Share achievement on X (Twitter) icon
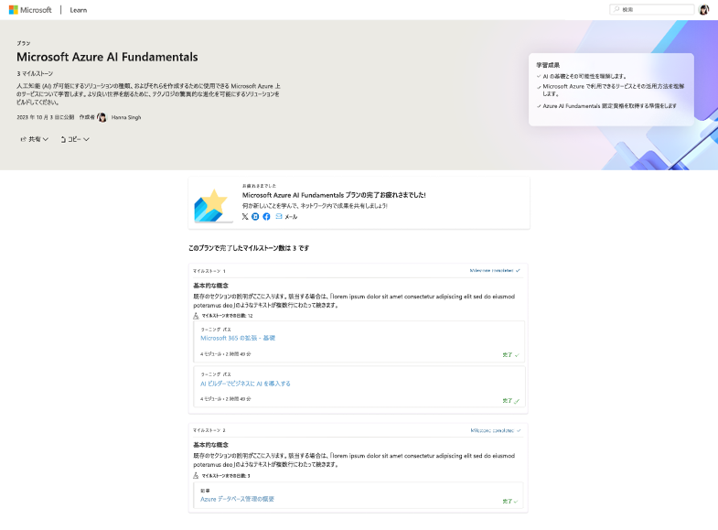 (x=245, y=217)
